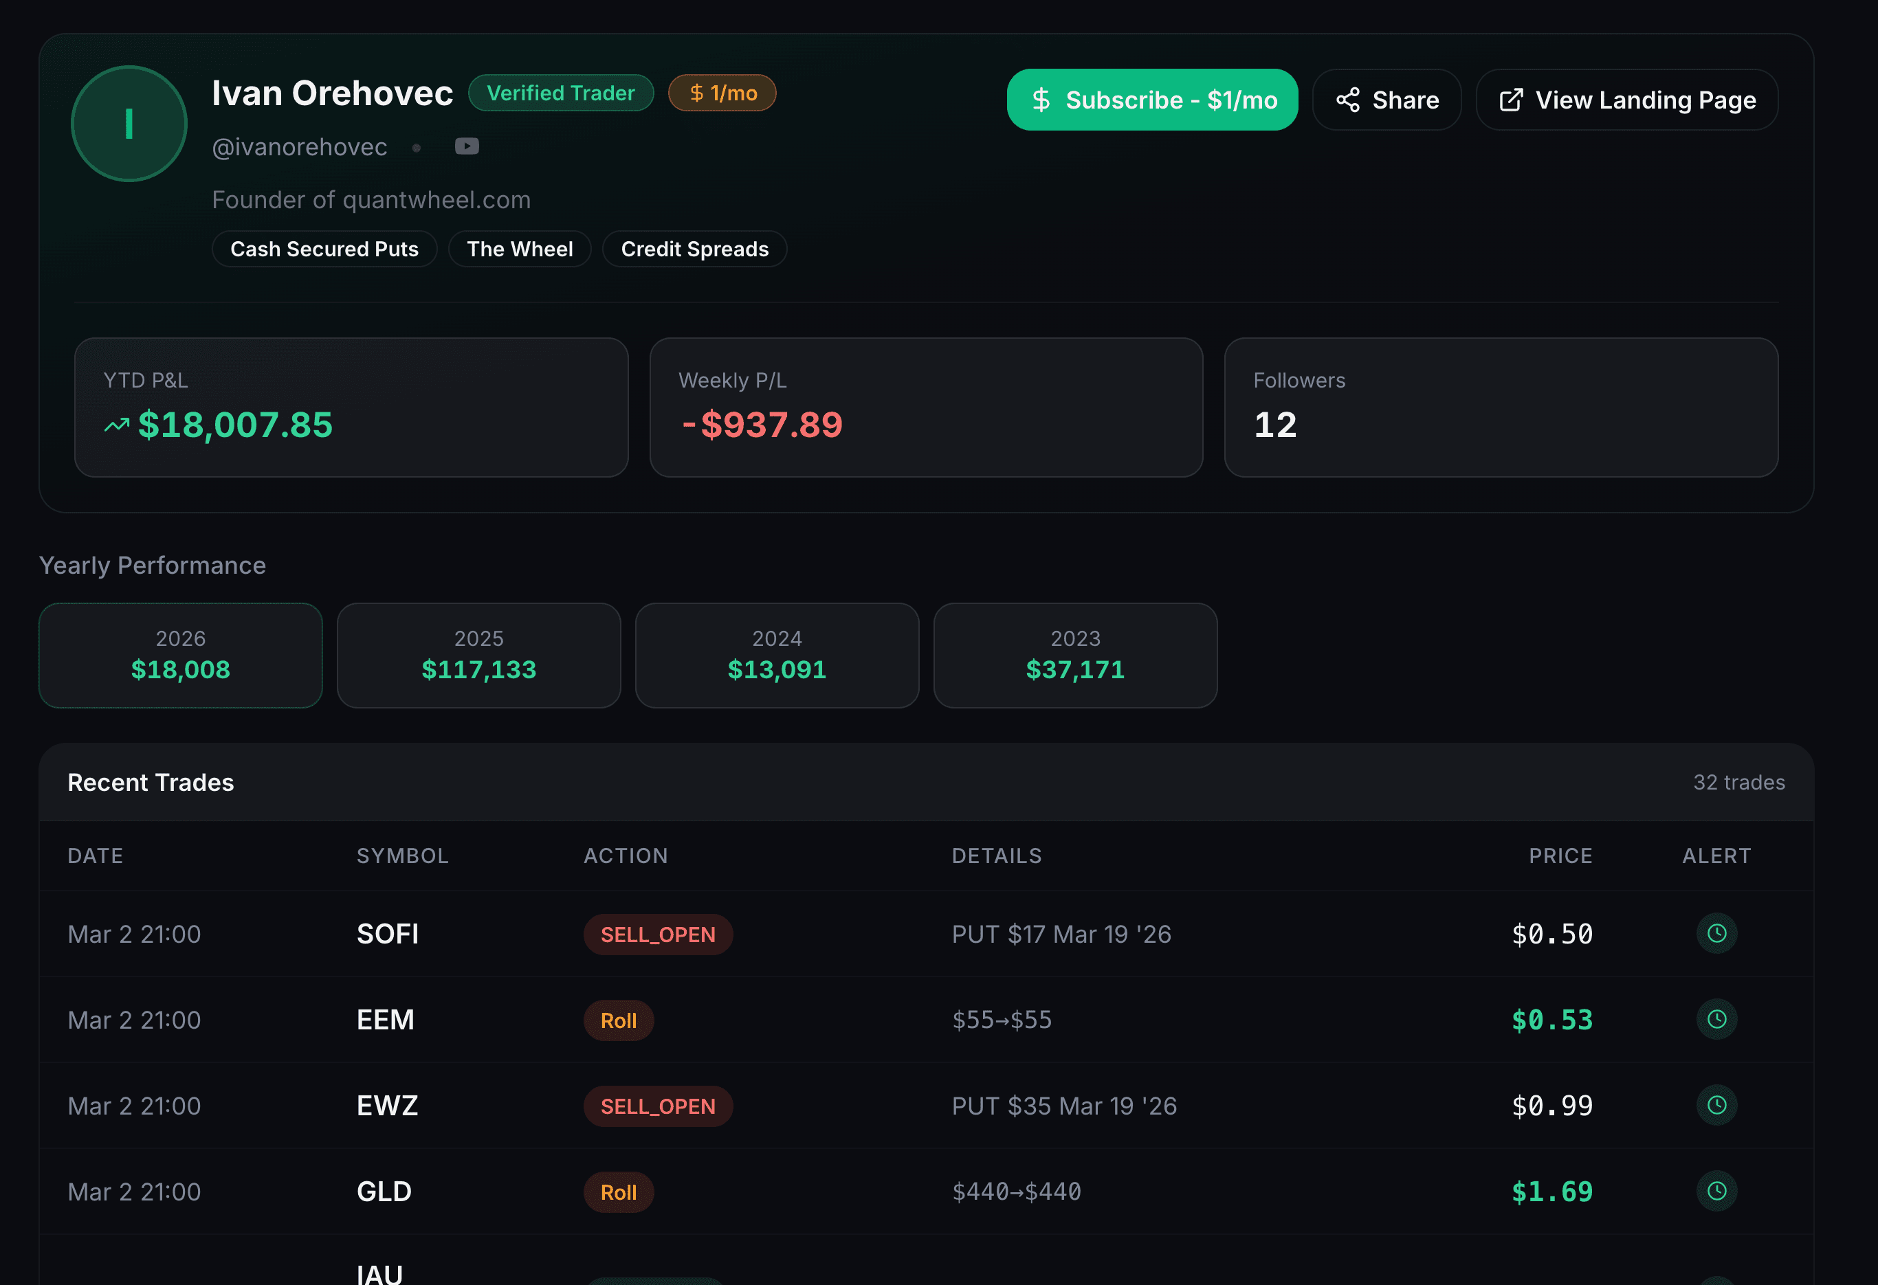
Task: Switch to the 2024 yearly performance card
Action: click(x=777, y=655)
